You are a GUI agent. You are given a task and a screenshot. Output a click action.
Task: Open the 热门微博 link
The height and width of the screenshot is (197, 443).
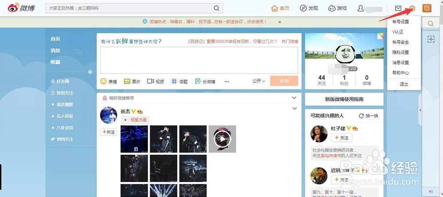(290, 42)
